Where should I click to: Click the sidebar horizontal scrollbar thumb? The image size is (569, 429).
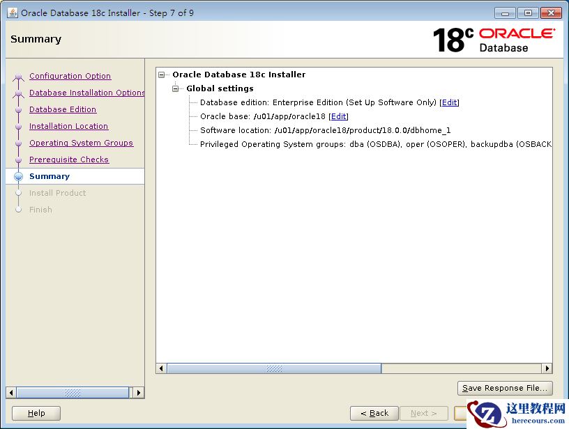tap(73, 393)
